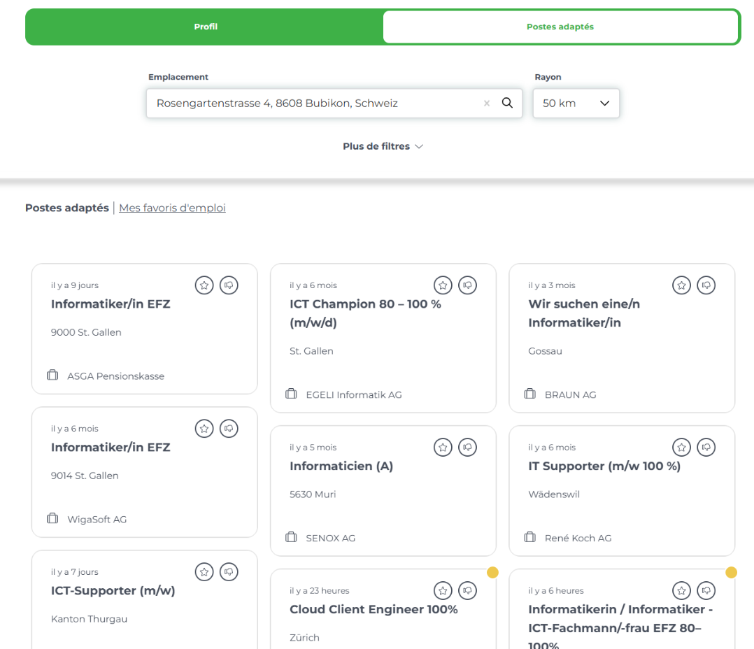Open the Informaticien (A) job card

click(341, 466)
